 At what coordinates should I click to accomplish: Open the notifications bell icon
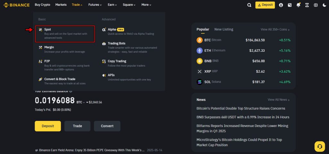click(x=298, y=5)
